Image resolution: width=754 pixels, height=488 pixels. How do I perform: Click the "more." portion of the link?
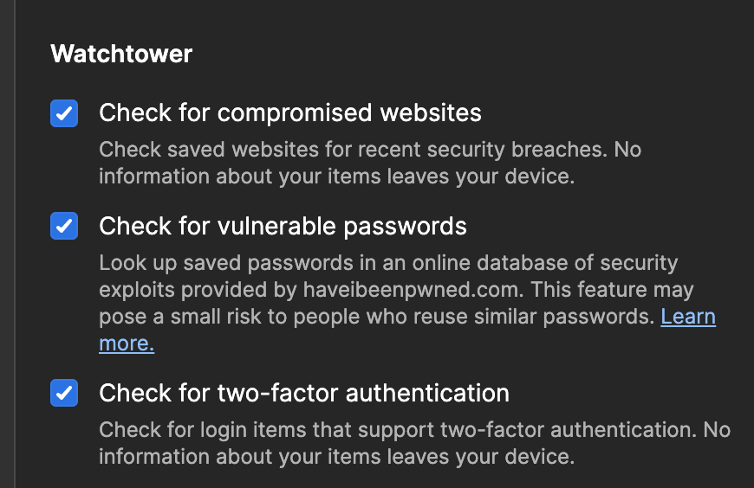(x=127, y=344)
